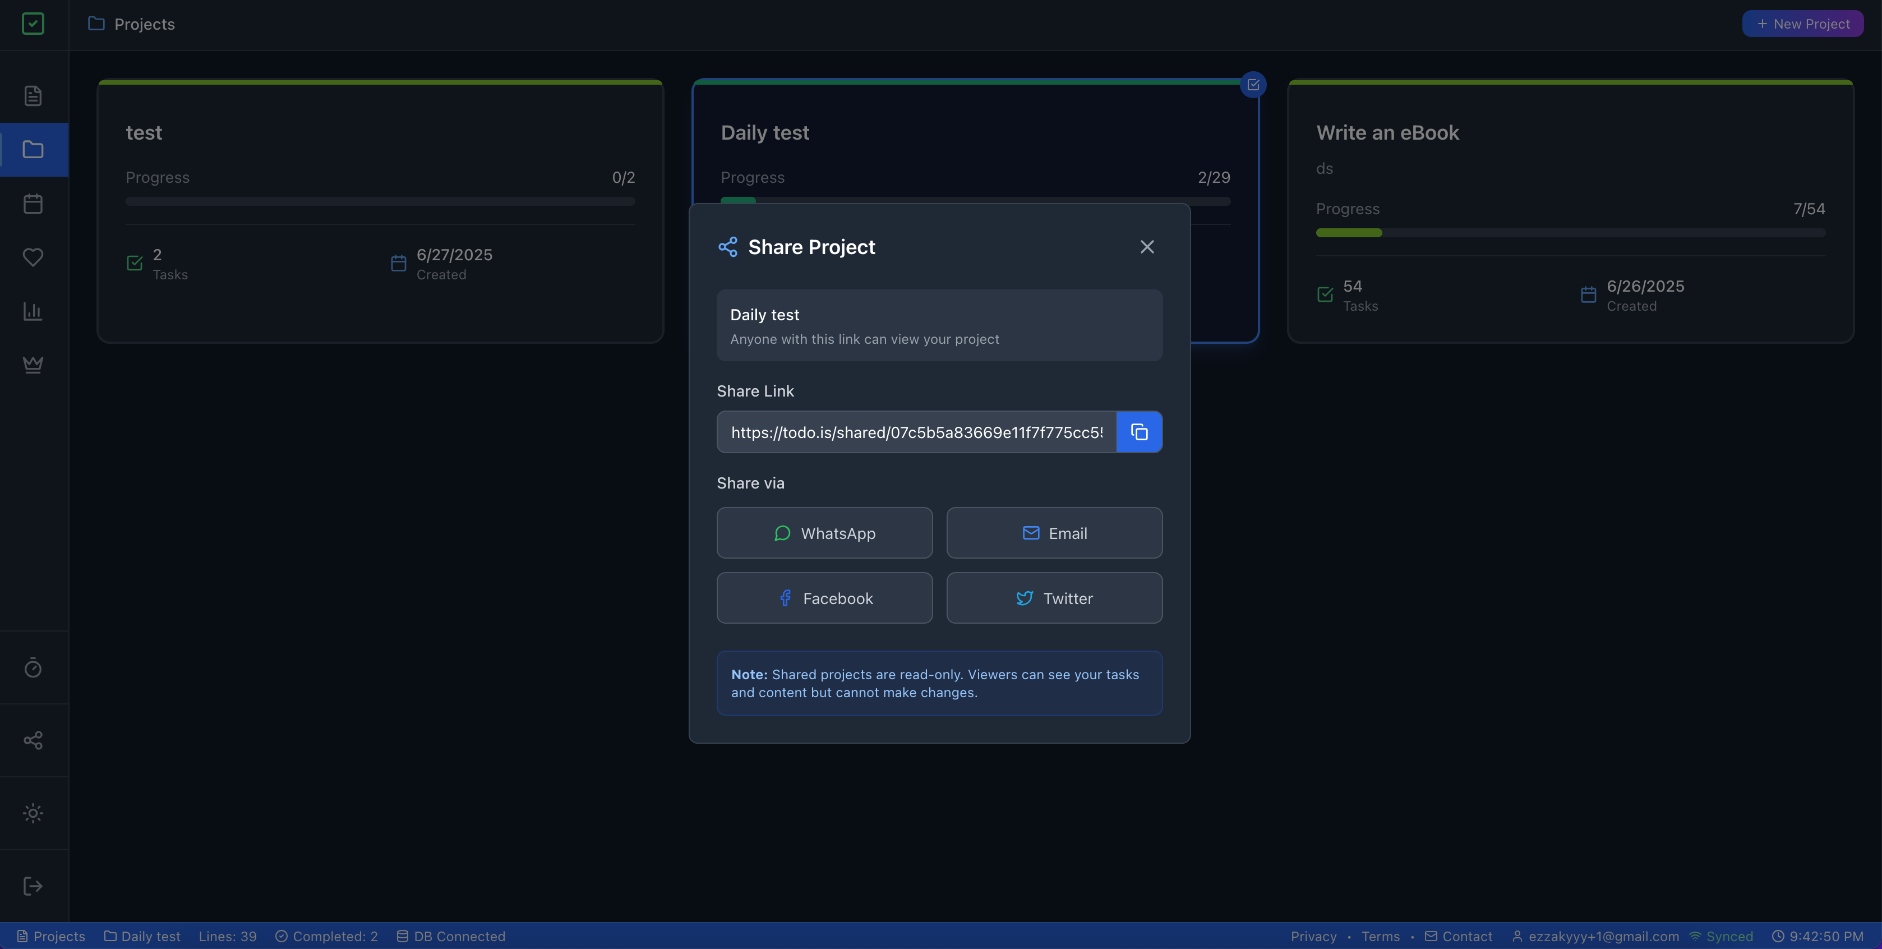This screenshot has width=1882, height=949.
Task: Click the share icon in sidebar
Action: [x=33, y=740]
